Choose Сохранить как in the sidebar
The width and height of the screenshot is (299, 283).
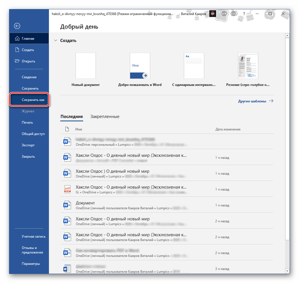pos(29,100)
